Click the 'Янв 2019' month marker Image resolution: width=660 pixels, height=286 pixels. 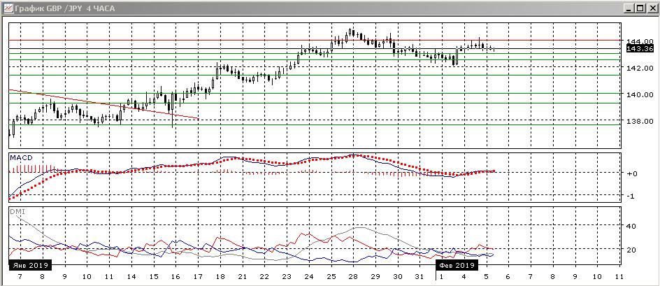(x=30, y=265)
